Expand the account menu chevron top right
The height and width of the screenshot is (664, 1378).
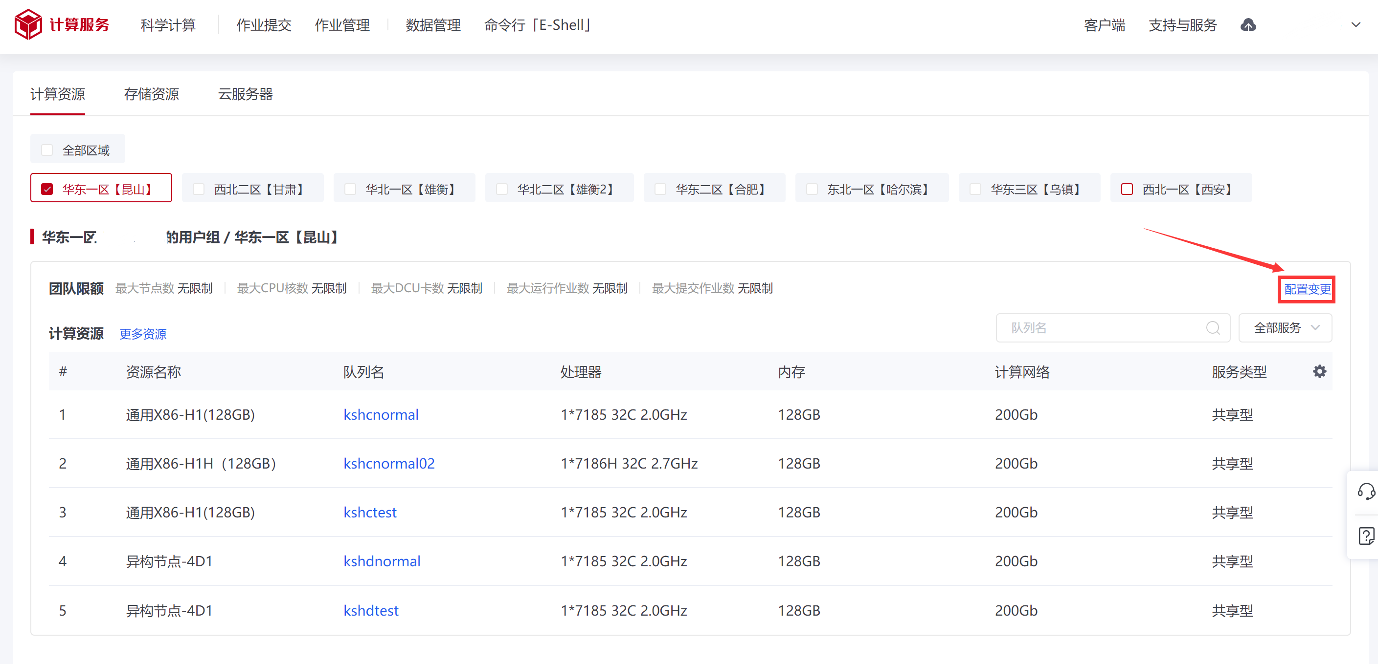pyautogui.click(x=1355, y=24)
